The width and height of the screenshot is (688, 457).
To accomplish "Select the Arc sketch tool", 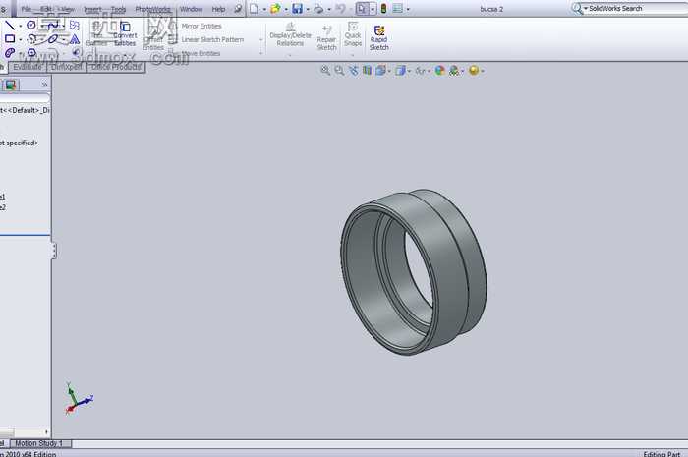I will tap(31, 39).
